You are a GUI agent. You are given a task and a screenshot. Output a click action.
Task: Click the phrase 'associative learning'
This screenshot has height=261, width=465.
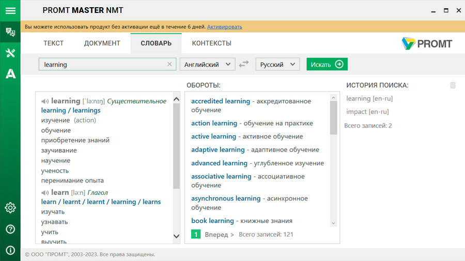221,176
